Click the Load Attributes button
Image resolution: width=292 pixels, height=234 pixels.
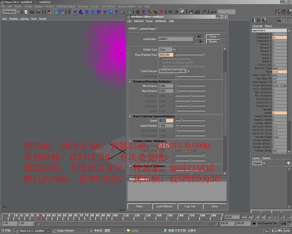tap(165, 206)
